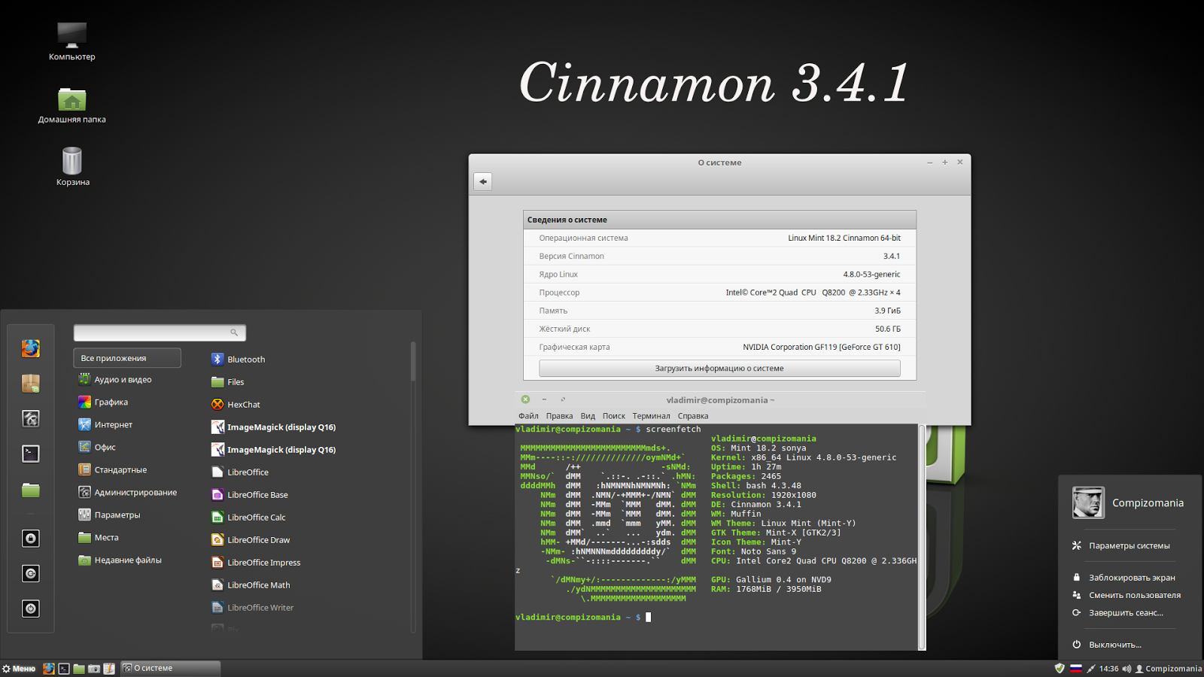Open System Settings gears icon in sidebar
This screenshot has width=1204, height=677.
click(x=30, y=418)
